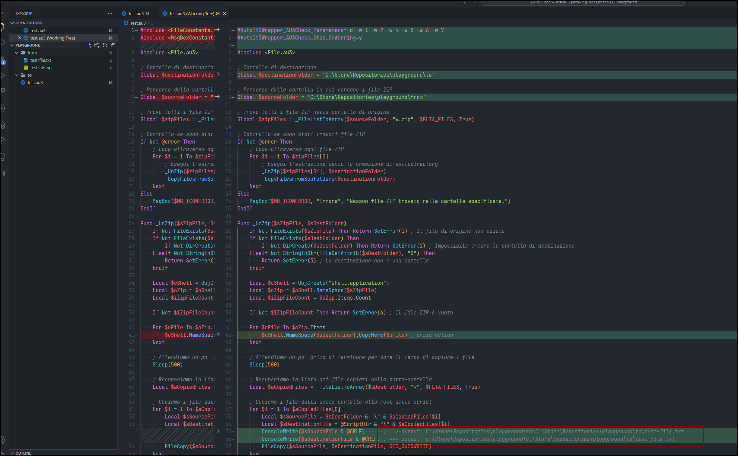Click 'Else' on line 23 of modified pane
This screenshot has height=456, width=738.
(x=243, y=194)
